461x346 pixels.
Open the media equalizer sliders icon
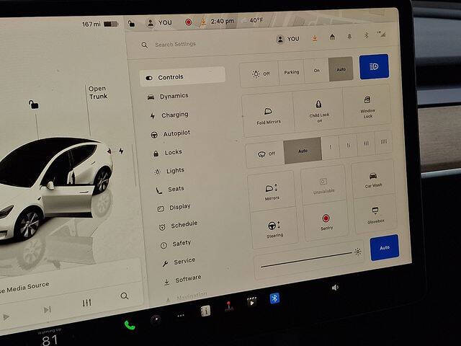[86, 303]
